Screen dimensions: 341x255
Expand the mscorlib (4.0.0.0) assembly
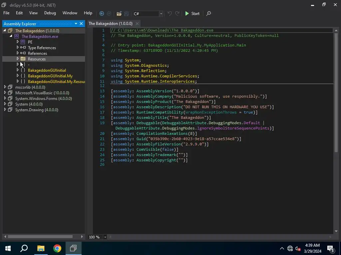pos(5,87)
